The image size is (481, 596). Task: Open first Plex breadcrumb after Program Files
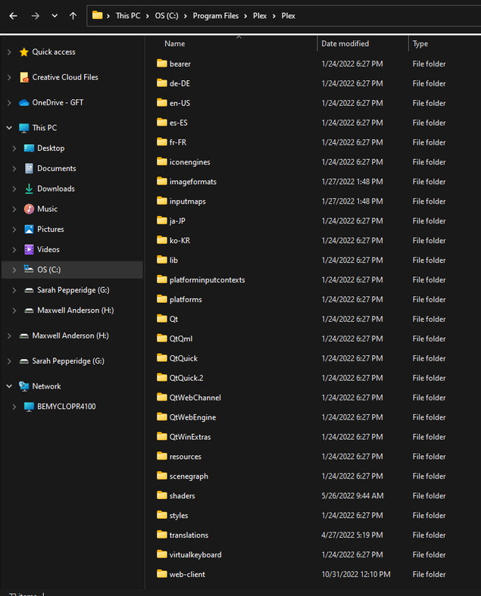[260, 16]
